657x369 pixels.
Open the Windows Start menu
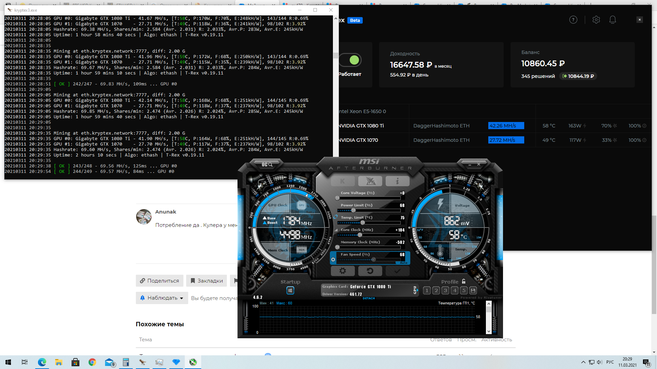(8, 362)
